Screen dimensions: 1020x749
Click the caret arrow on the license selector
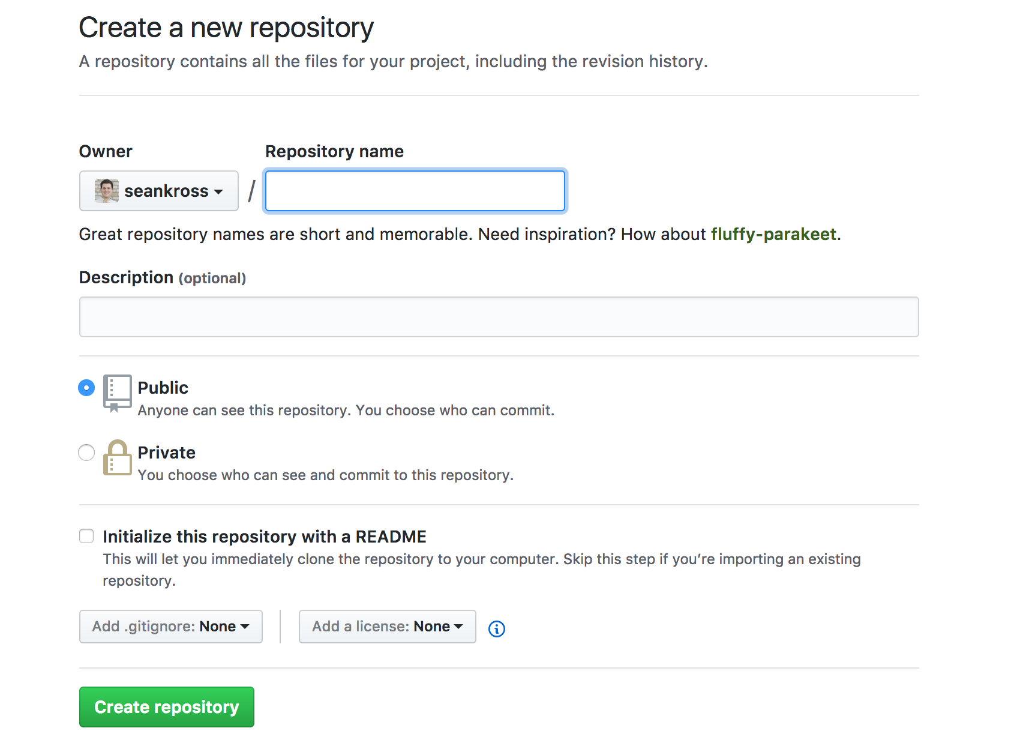click(x=459, y=627)
